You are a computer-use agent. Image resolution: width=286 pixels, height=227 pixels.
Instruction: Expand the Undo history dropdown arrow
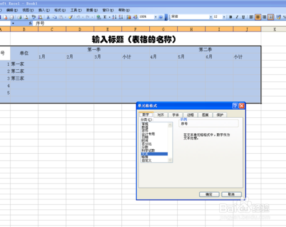click(x=82, y=17)
